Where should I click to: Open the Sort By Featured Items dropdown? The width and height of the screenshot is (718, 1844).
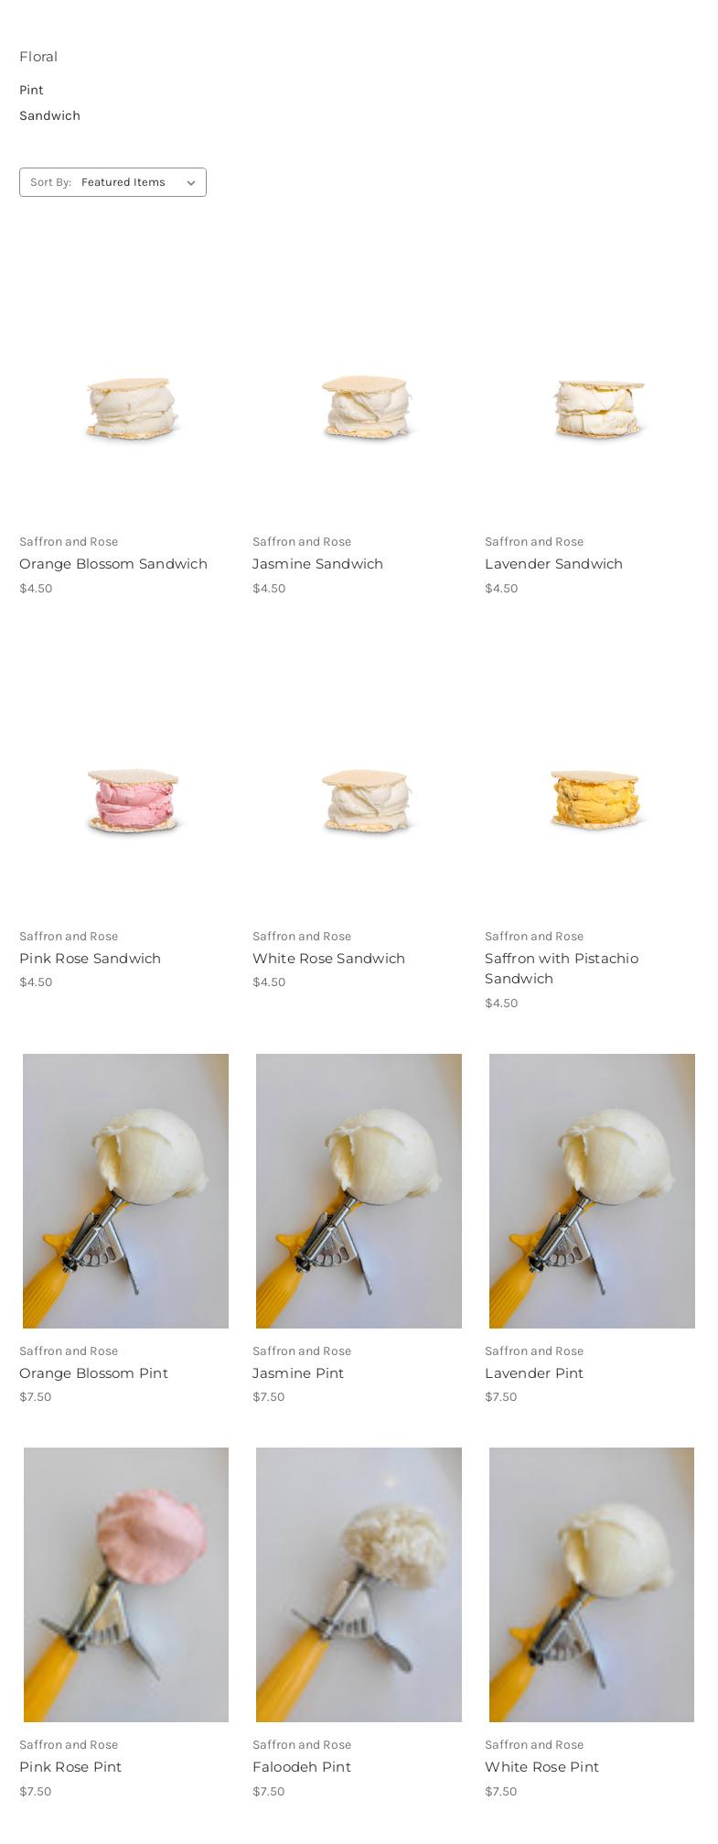pyautogui.click(x=113, y=182)
